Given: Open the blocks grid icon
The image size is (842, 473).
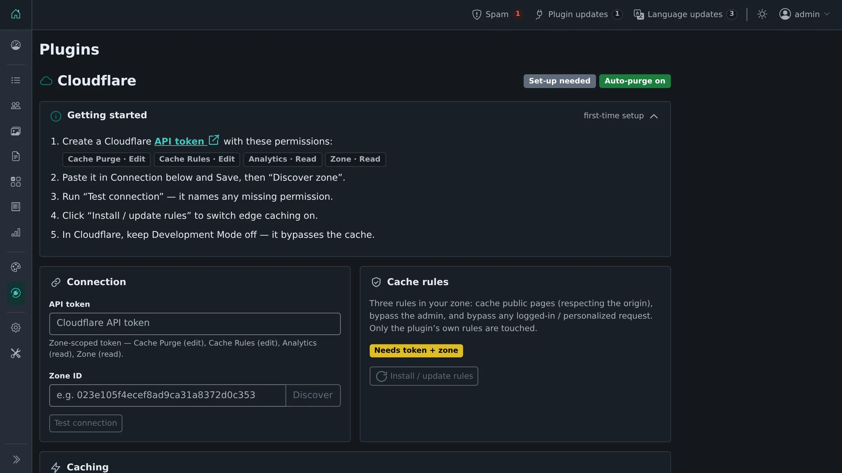Looking at the screenshot, I should click(x=16, y=181).
